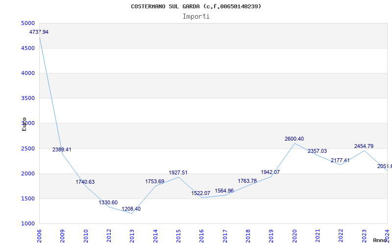Select the 1000 y-axis tick label
The height and width of the screenshot is (245, 392).
28,224
